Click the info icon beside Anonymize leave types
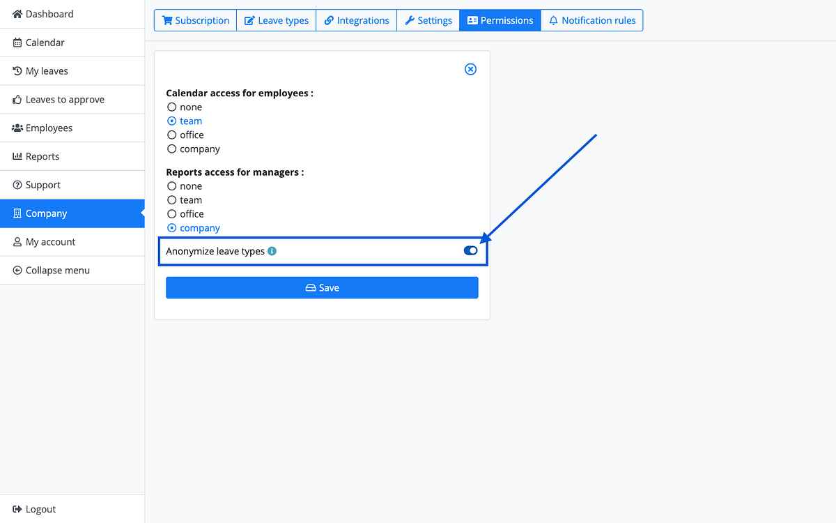The image size is (836, 523). point(272,251)
